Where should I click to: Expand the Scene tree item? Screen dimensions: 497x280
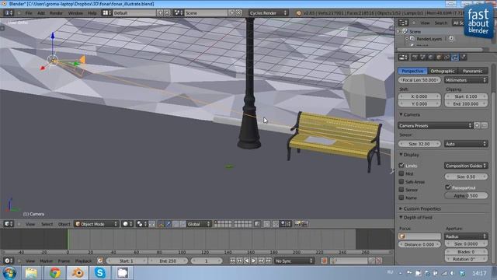(399, 31)
